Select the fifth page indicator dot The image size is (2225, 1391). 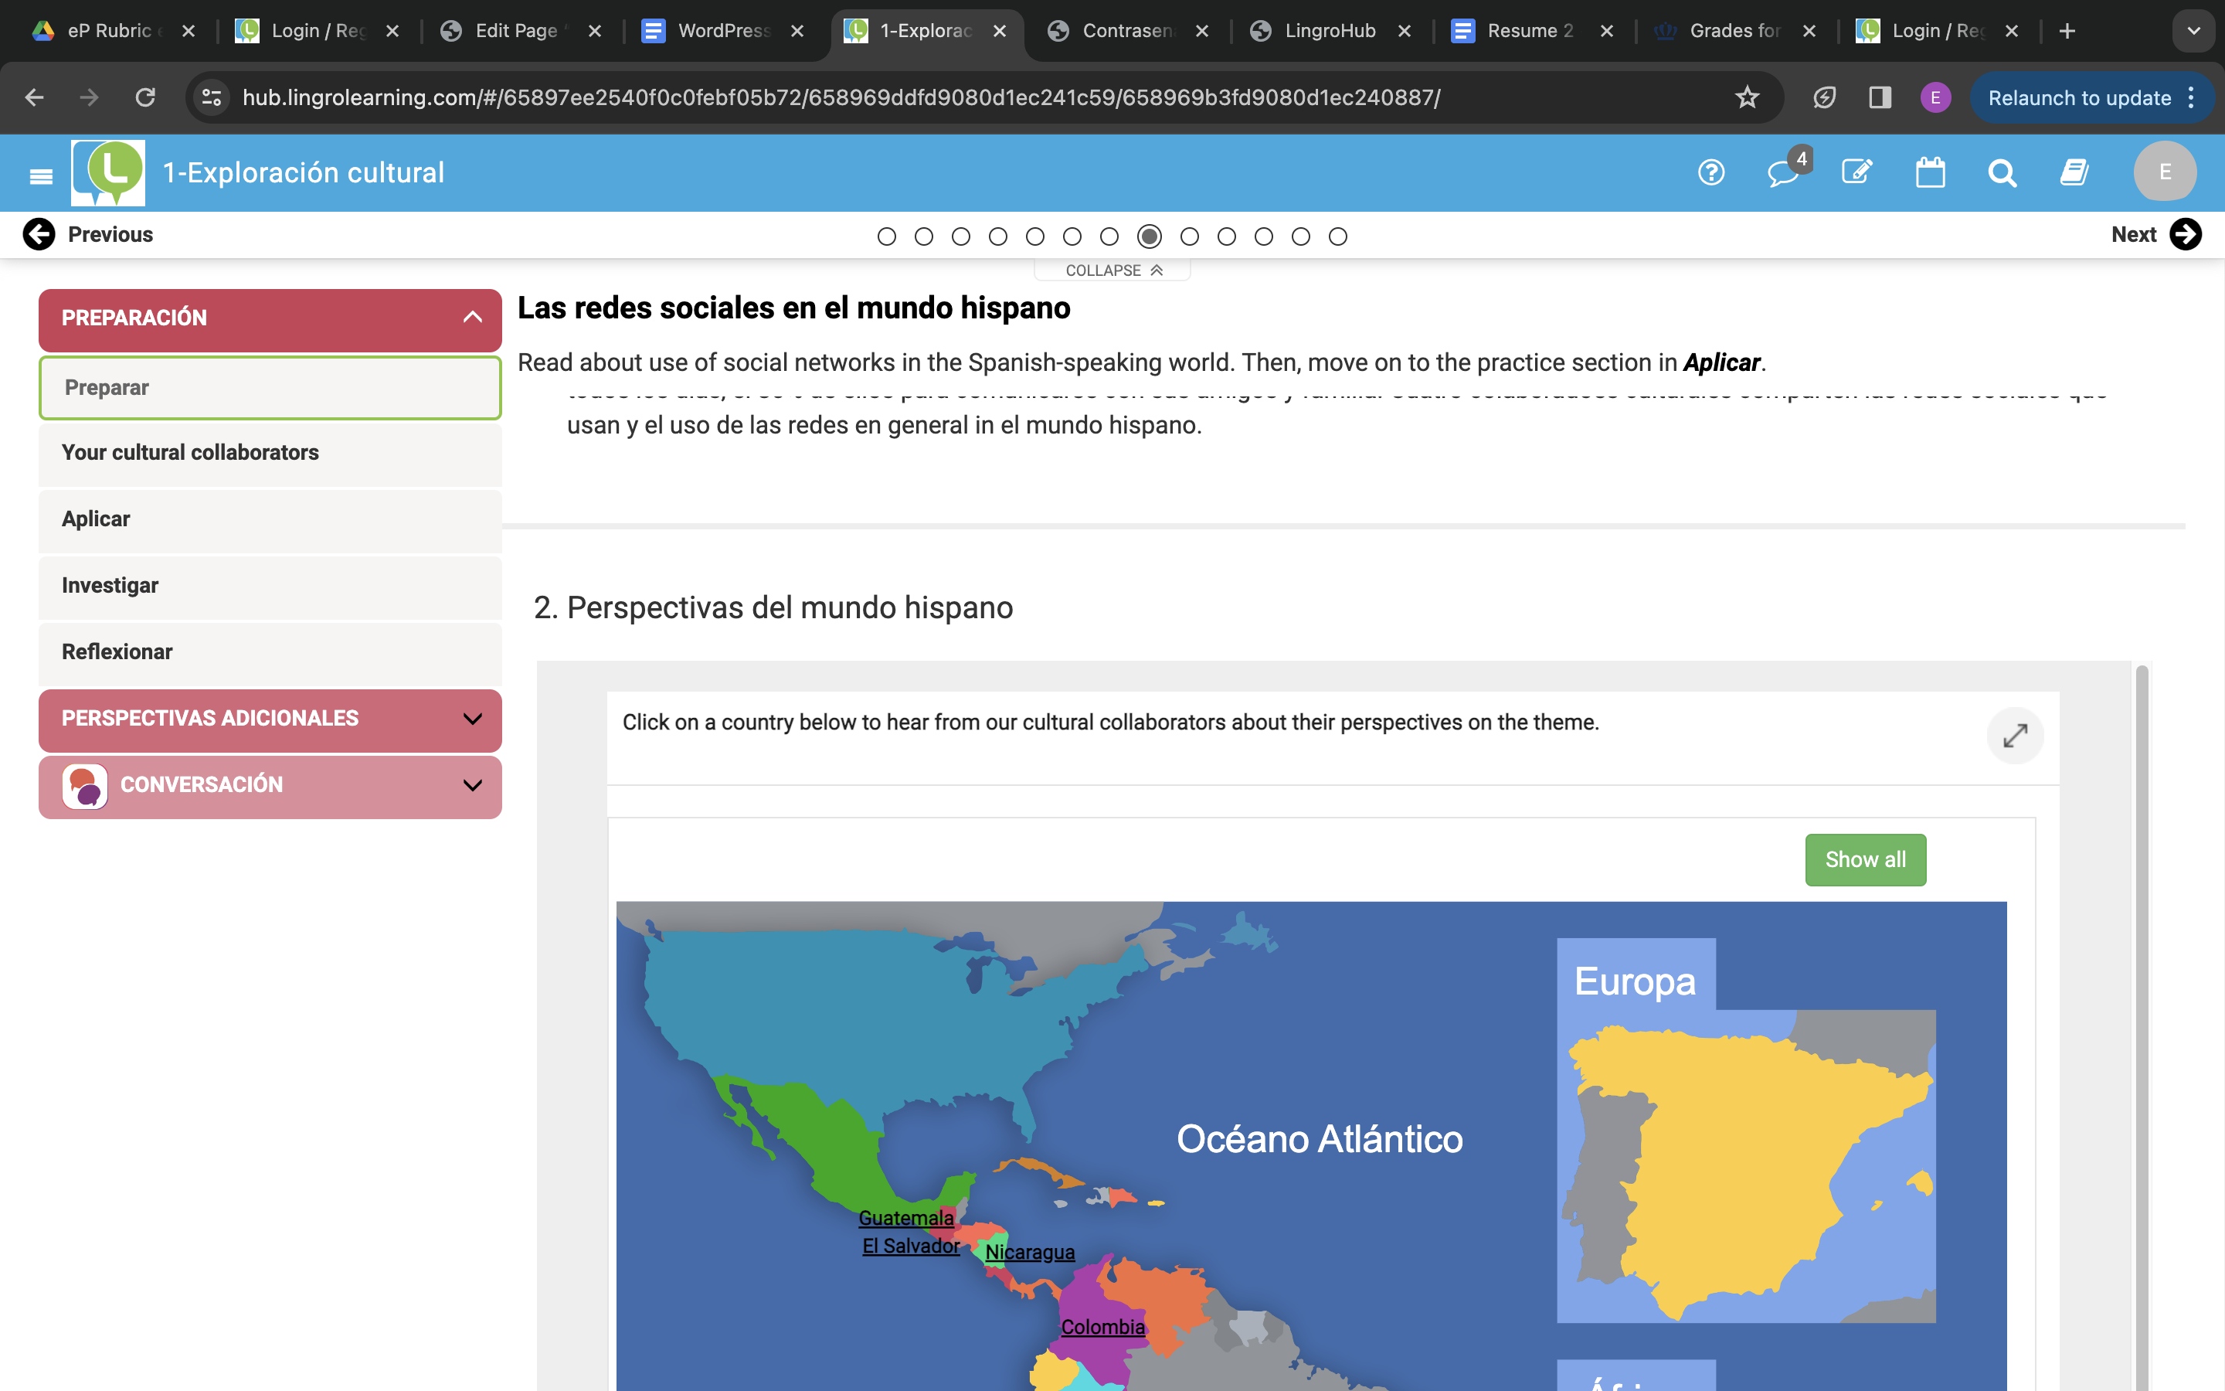pos(1035,237)
